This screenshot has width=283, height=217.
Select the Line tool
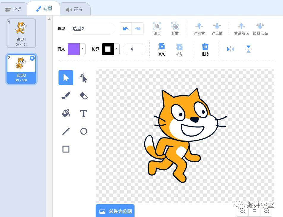66,131
